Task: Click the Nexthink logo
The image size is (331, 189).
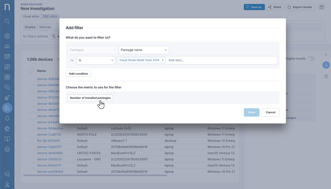Action: click(x=7, y=7)
